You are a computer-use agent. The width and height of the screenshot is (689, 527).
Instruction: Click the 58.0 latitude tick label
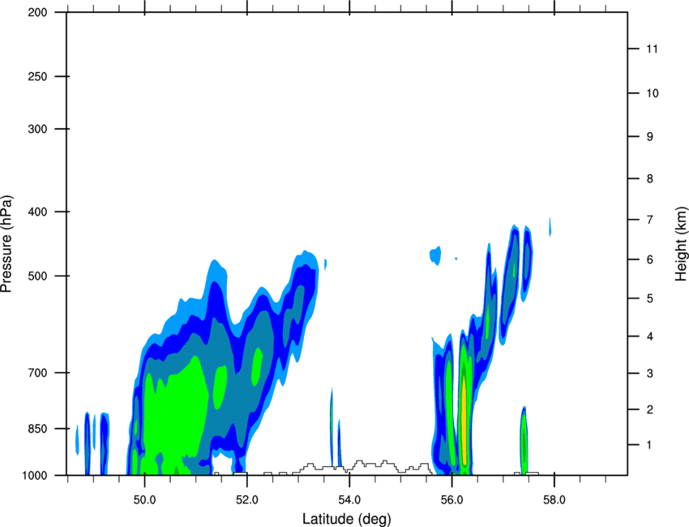point(554,500)
